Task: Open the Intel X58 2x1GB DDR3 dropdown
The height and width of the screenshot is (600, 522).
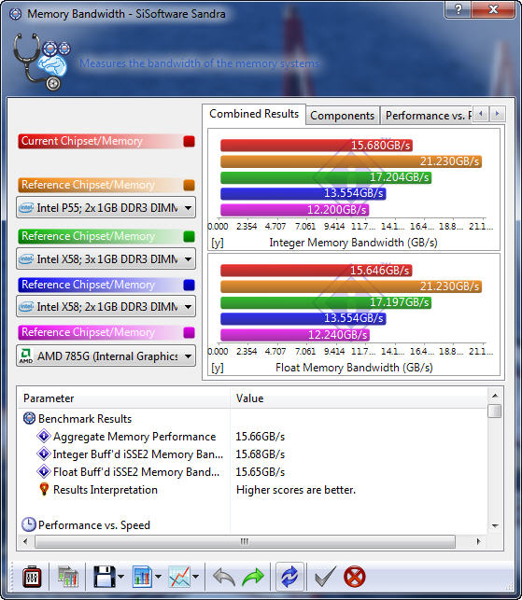Action: click(106, 306)
